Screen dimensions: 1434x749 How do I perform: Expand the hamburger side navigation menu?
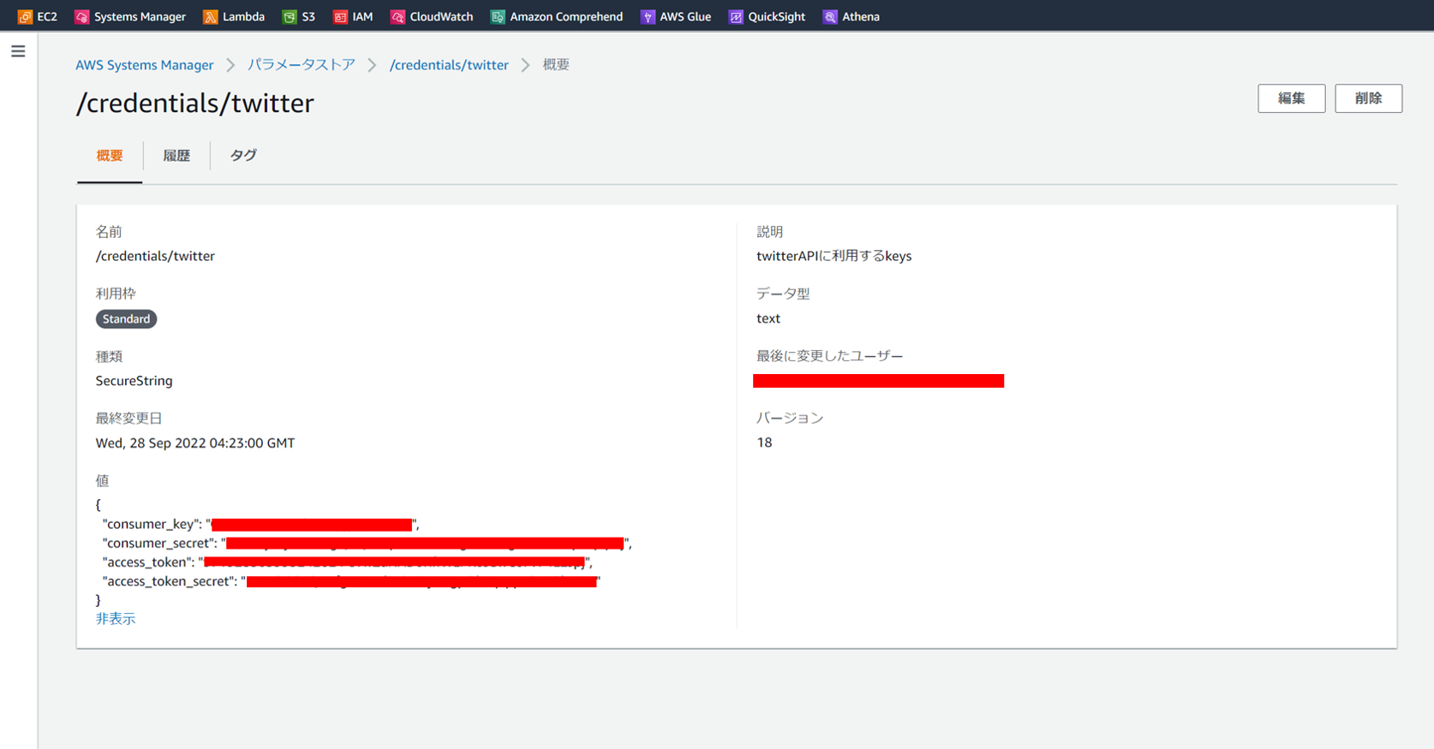click(x=18, y=51)
